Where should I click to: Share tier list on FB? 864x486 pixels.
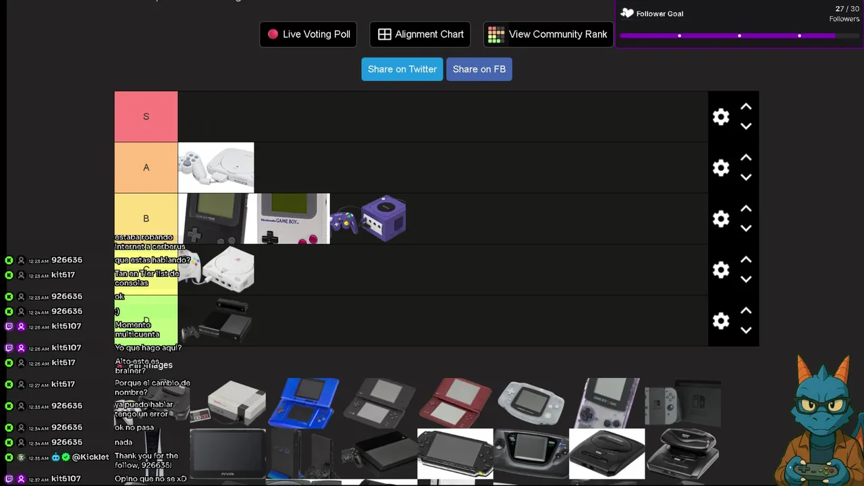pyautogui.click(x=479, y=70)
